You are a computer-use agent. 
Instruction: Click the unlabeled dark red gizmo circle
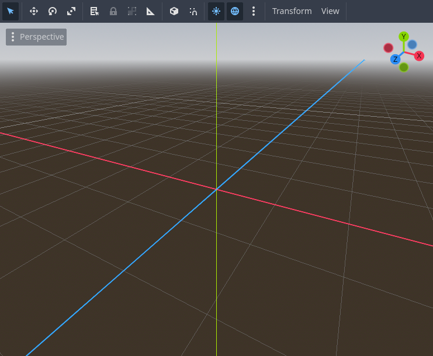(389, 48)
